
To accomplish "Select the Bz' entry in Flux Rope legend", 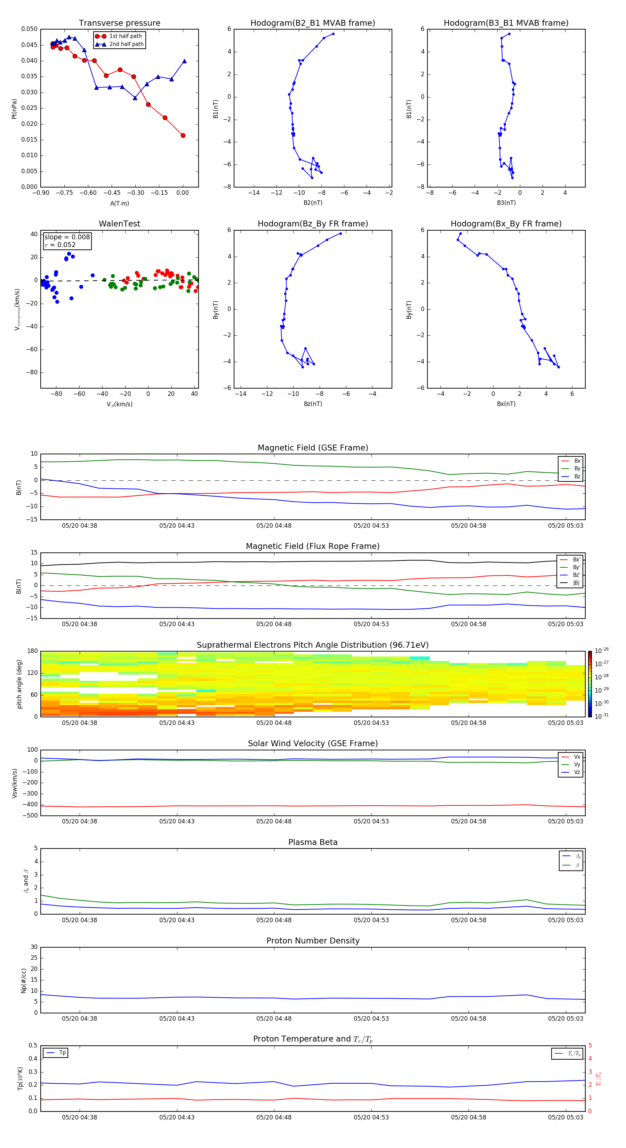I will (570, 575).
